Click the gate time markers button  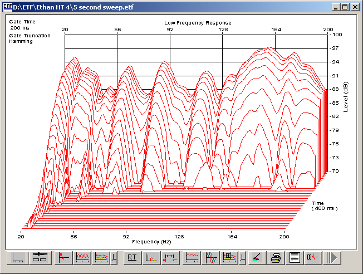pos(170,258)
